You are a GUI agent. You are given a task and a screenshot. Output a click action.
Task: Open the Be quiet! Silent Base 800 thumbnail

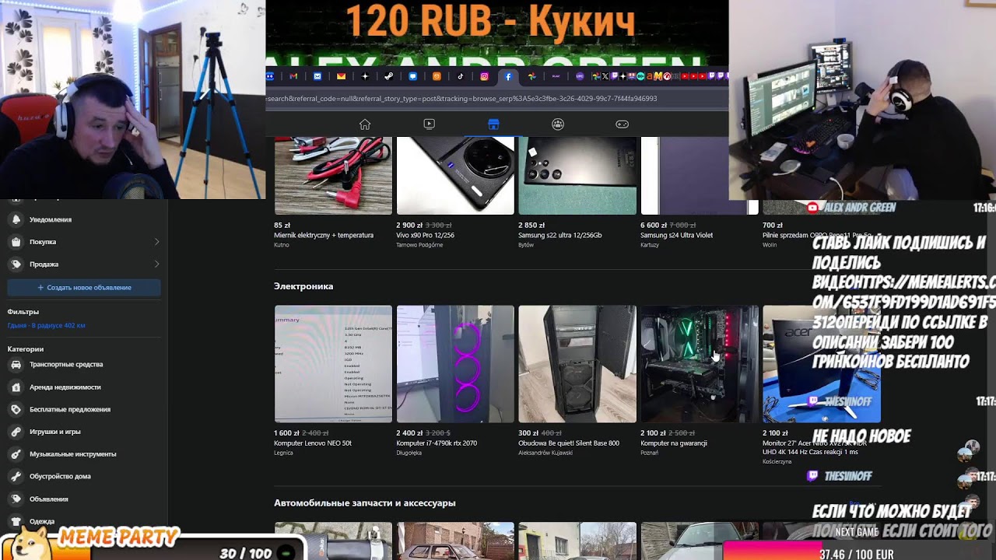577,364
